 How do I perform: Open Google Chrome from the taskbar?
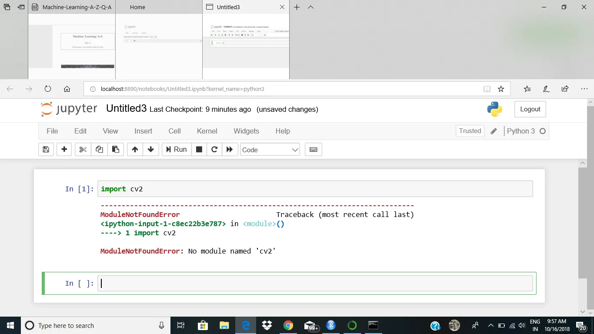(x=288, y=325)
